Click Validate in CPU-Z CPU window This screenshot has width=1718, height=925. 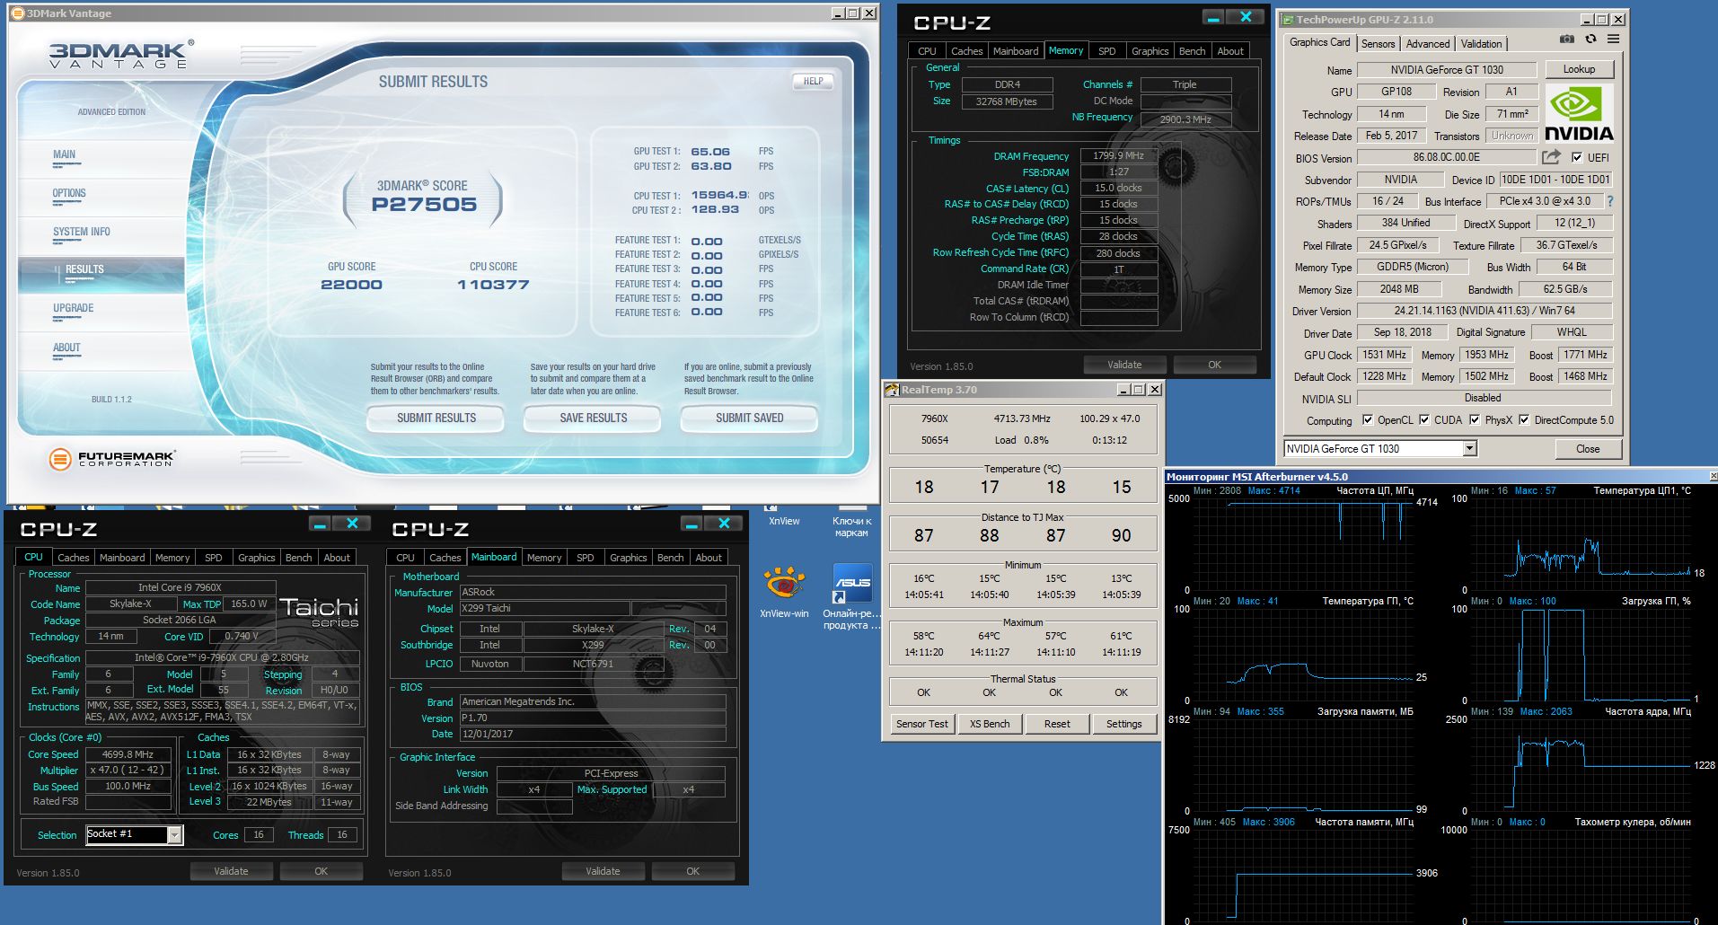[x=231, y=871]
